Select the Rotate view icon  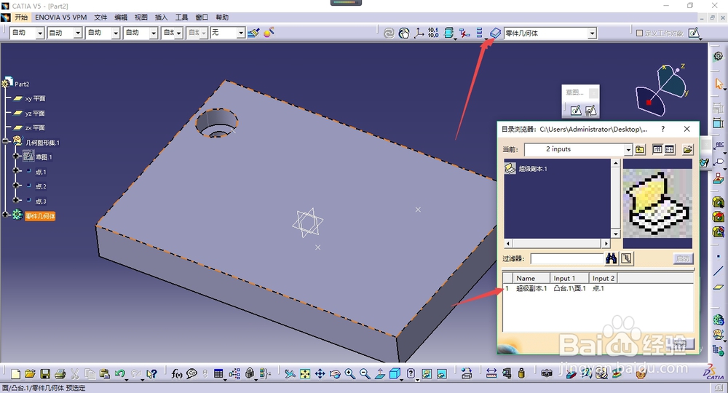click(x=335, y=374)
